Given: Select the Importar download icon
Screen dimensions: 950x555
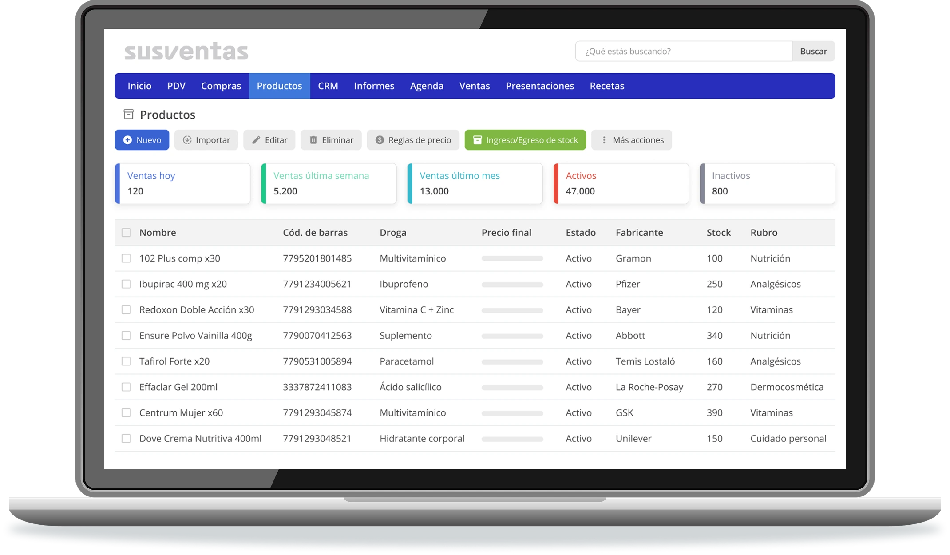Looking at the screenshot, I should pyautogui.click(x=188, y=140).
